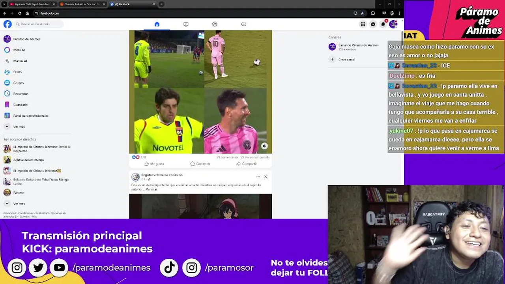
Task: Click Crear canal plus button
Action: point(332,60)
